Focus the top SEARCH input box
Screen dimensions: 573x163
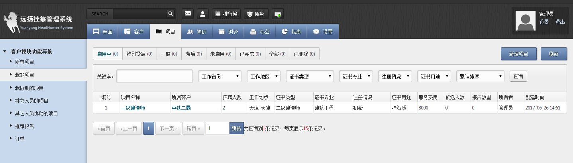(x=139, y=14)
